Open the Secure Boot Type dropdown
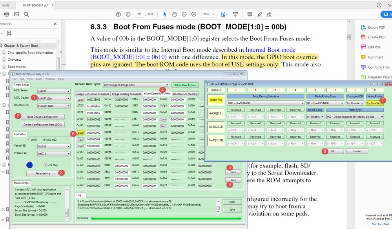Screen dimensions: 392x229 click(136, 85)
